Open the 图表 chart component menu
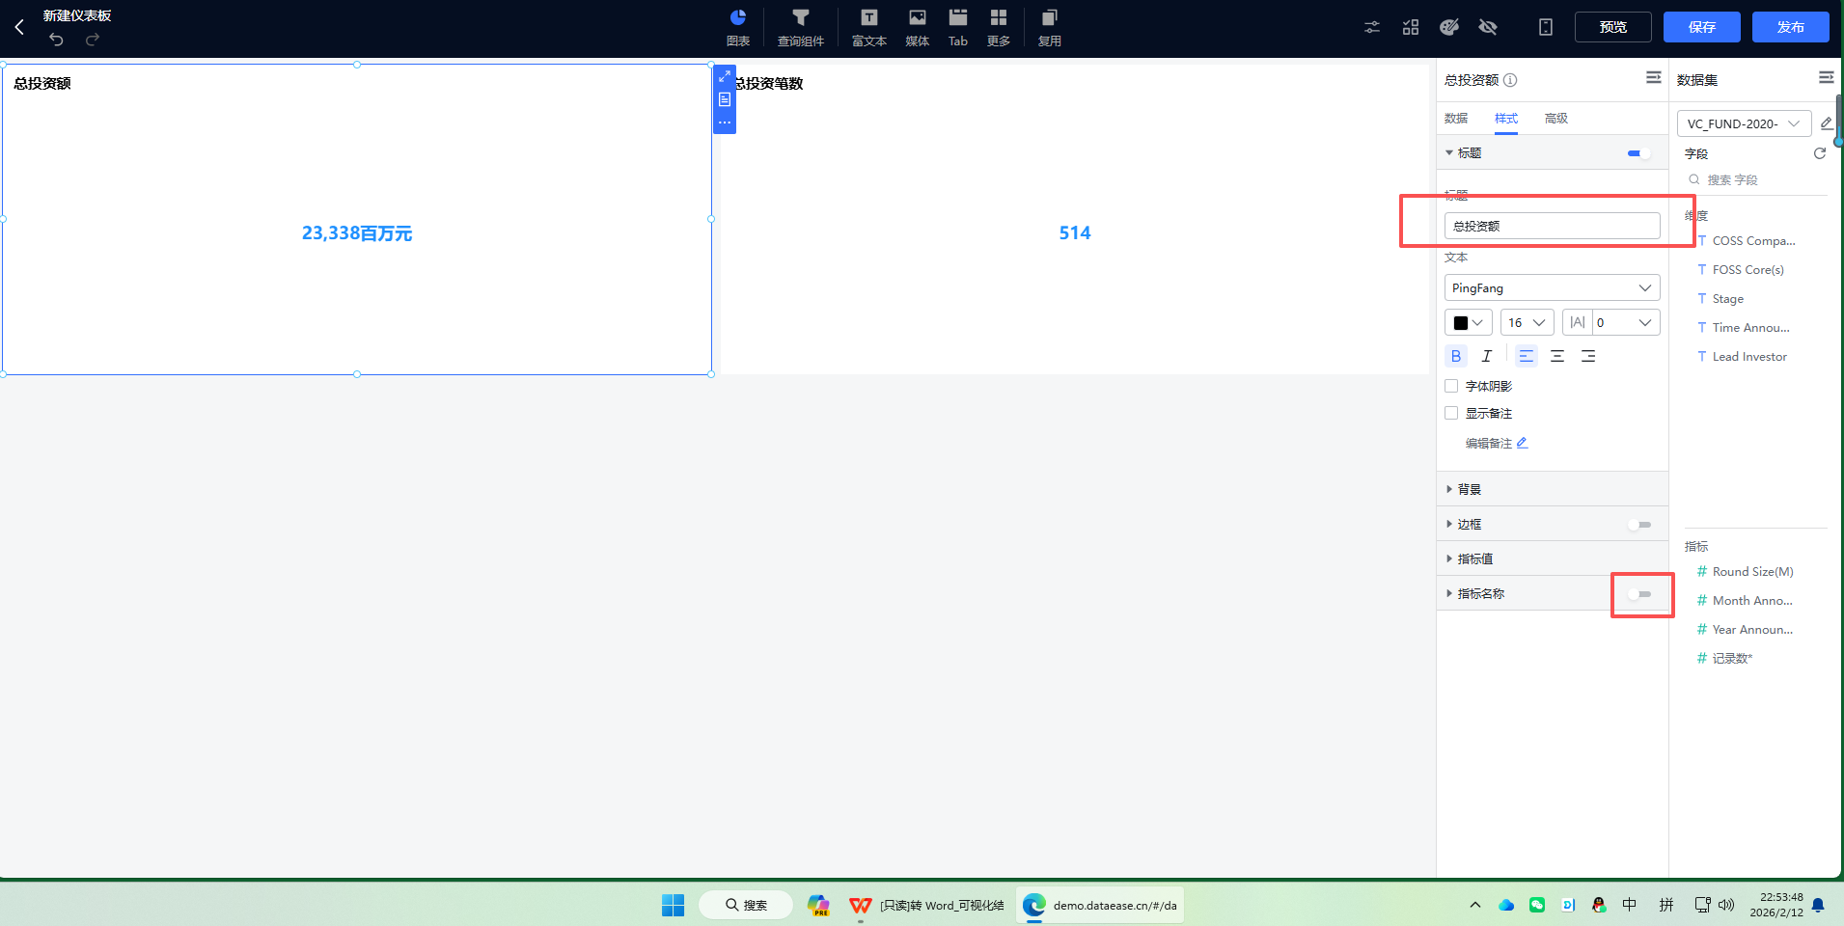Screen dimensions: 1844x926 click(x=738, y=27)
